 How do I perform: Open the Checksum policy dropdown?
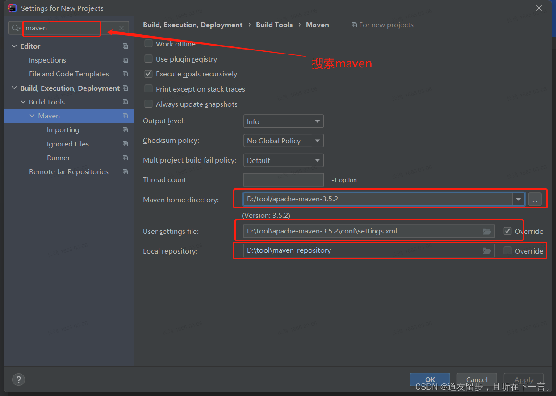pyautogui.click(x=283, y=140)
